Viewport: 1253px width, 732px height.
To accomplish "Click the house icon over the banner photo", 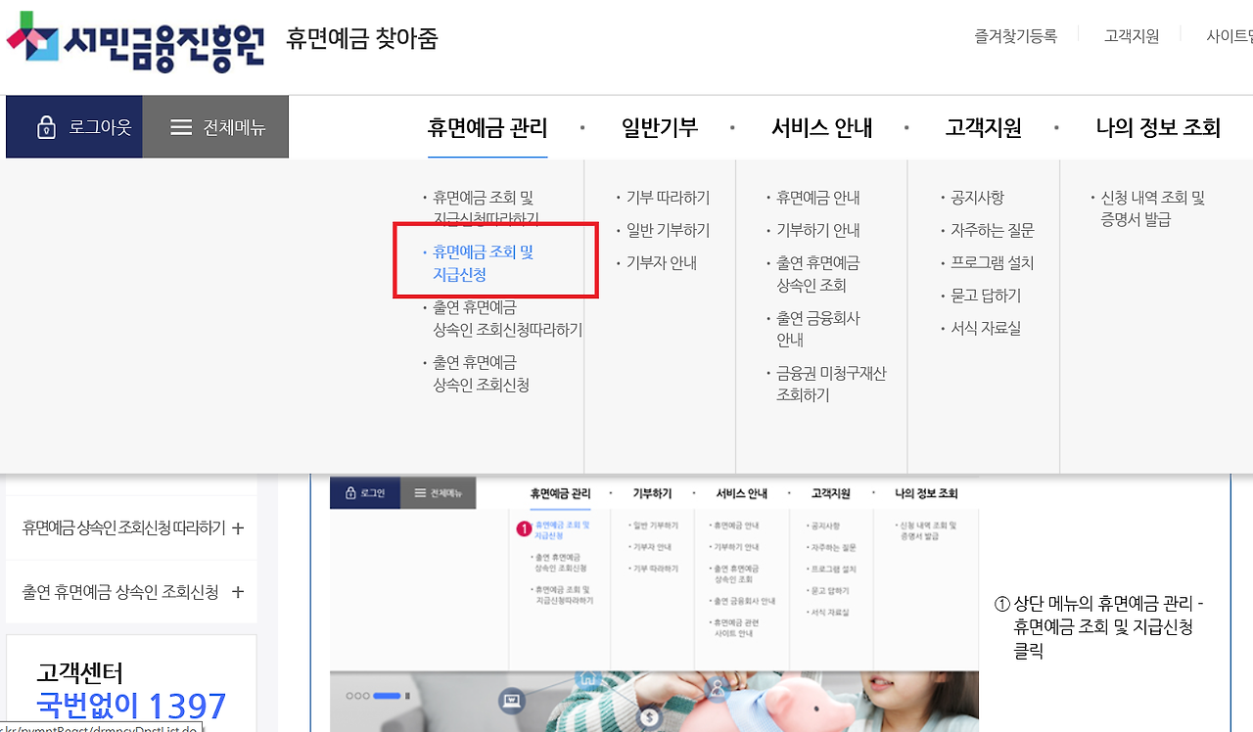I will coord(588,679).
